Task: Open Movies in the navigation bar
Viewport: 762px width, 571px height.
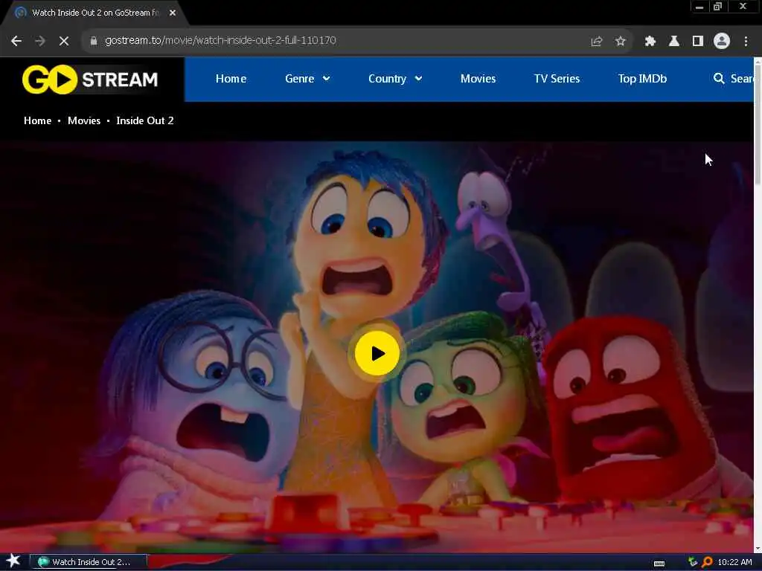Action: 478,79
